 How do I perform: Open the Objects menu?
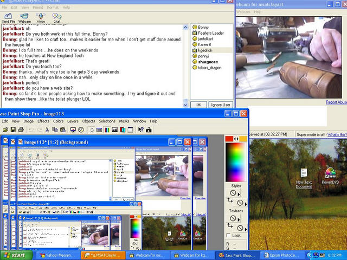[x=88, y=121]
